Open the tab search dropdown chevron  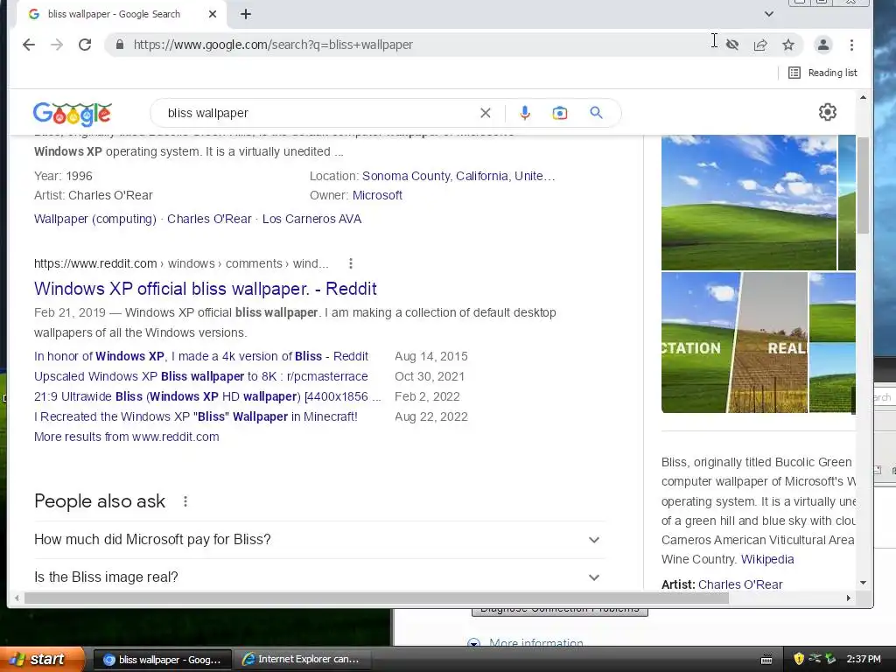[x=768, y=14]
